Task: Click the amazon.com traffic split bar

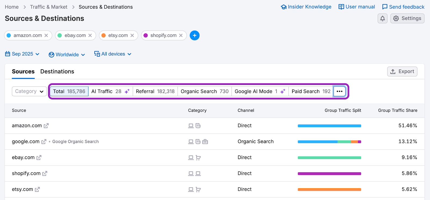Action: tap(329, 126)
